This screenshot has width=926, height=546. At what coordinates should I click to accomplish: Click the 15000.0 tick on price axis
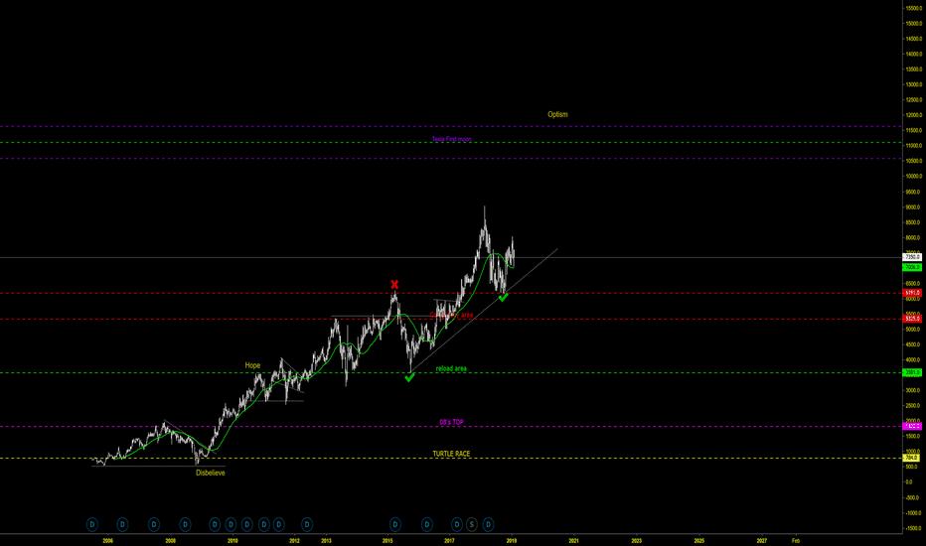[914, 24]
